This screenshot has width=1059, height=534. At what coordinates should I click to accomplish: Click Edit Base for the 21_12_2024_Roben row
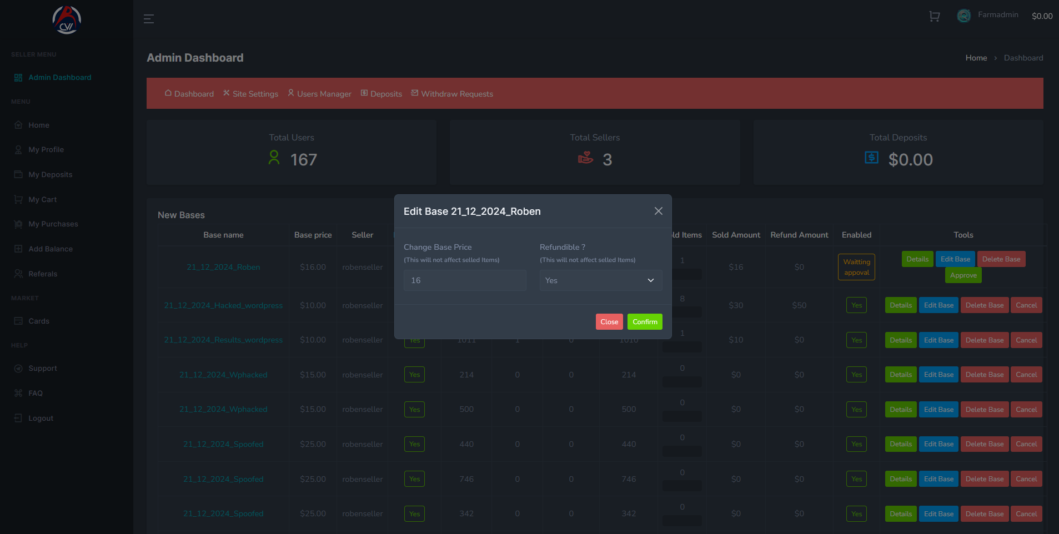click(x=955, y=259)
